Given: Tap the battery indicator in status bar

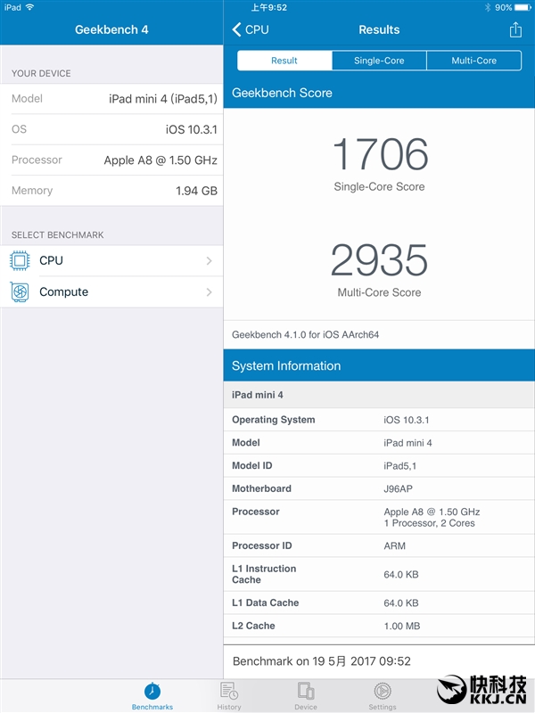Looking at the screenshot, I should pos(521,7).
